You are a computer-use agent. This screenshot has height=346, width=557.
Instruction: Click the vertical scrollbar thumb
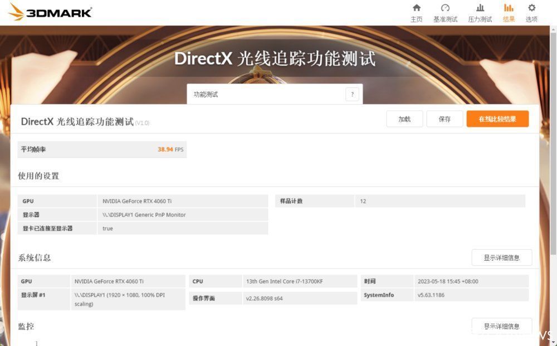[553, 143]
